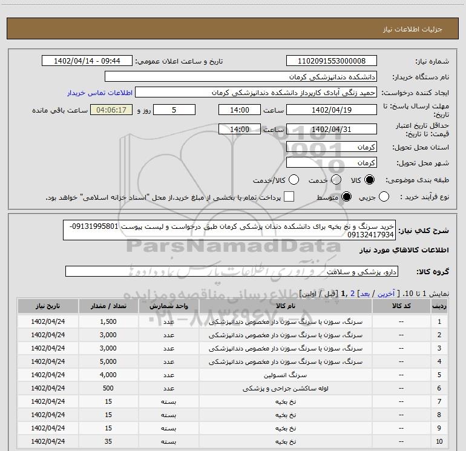Click the کد کالا column header

(401, 306)
